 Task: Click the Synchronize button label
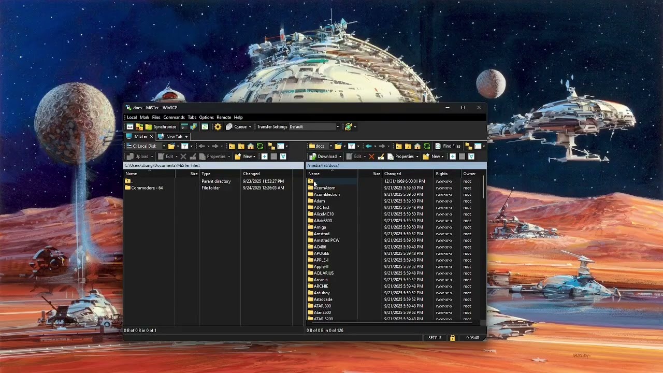click(165, 127)
